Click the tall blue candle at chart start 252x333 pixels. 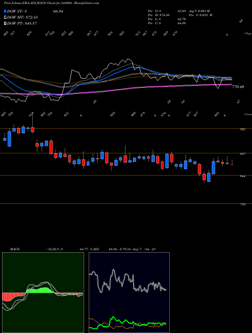[9, 139]
